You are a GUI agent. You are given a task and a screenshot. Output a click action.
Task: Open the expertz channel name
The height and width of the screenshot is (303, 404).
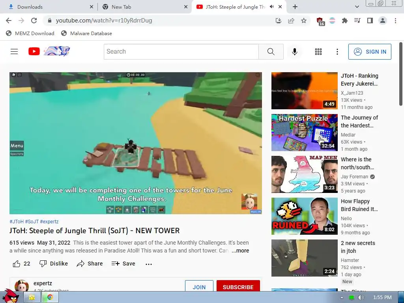coord(43,283)
